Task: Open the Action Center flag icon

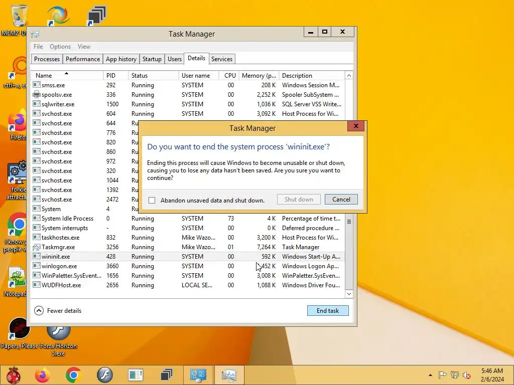Action: pos(442,375)
